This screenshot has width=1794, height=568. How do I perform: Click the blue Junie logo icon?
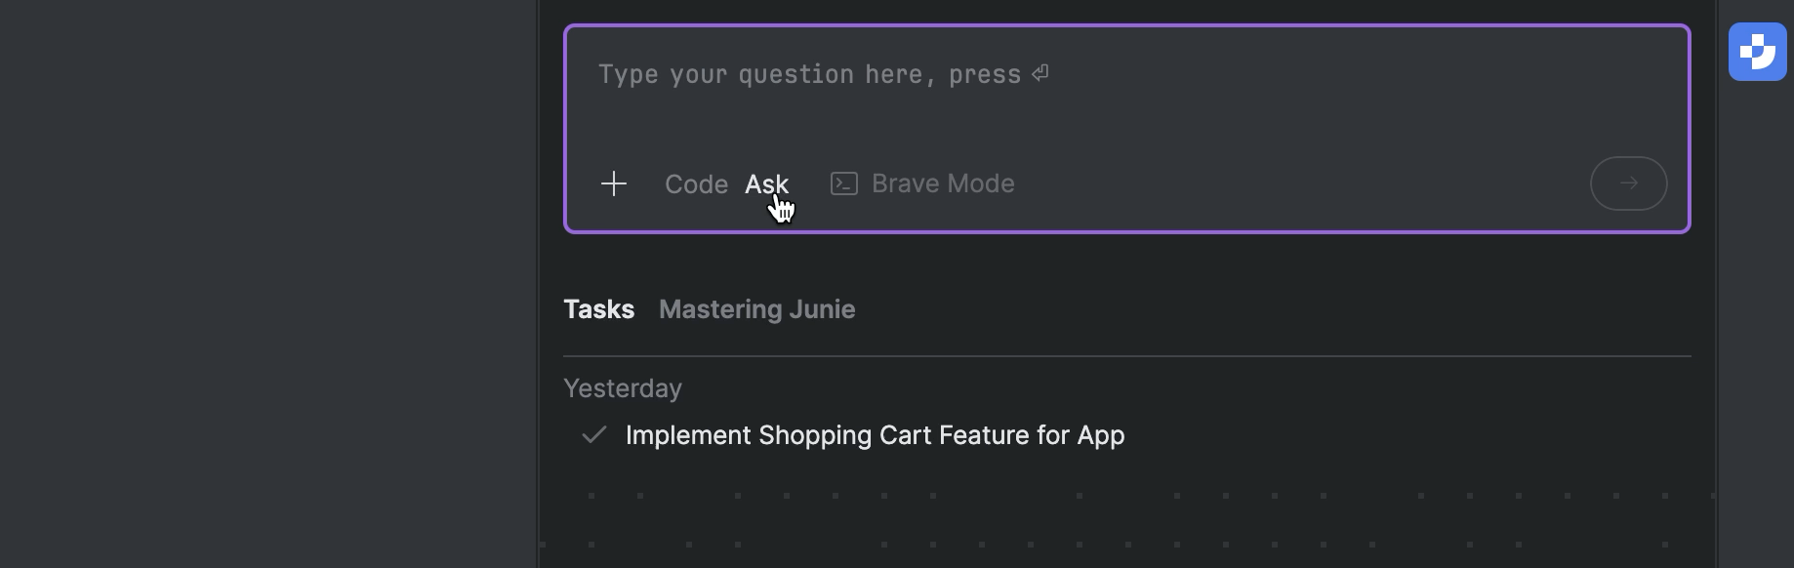[x=1758, y=51]
